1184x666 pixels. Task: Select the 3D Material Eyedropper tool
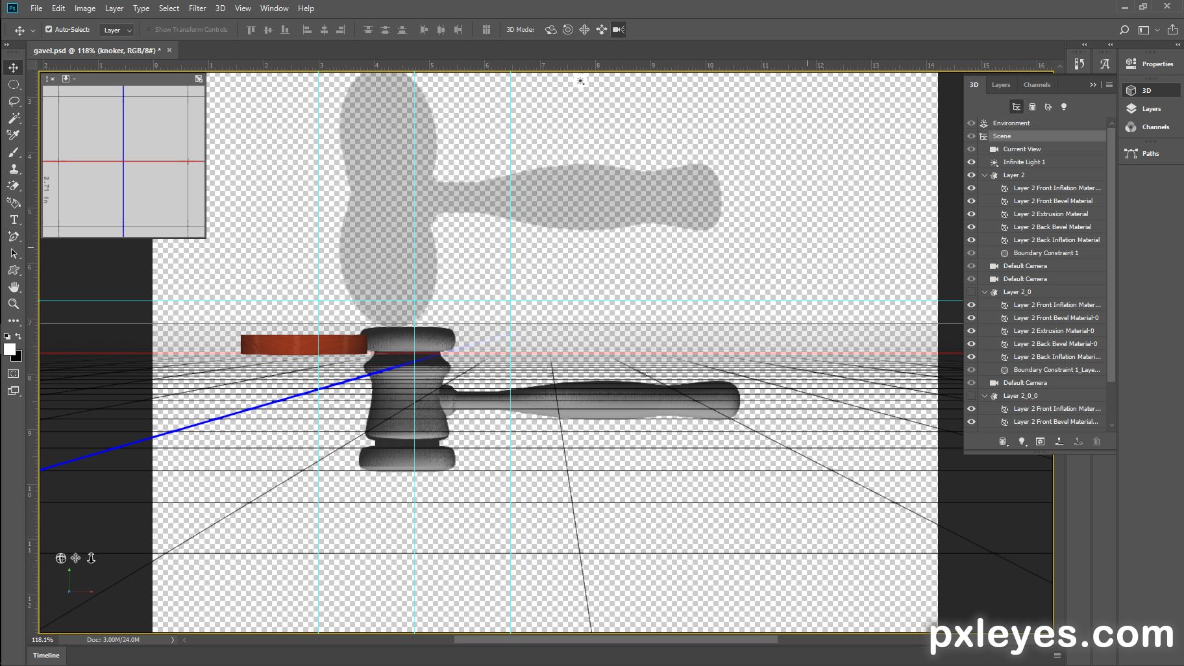14,135
